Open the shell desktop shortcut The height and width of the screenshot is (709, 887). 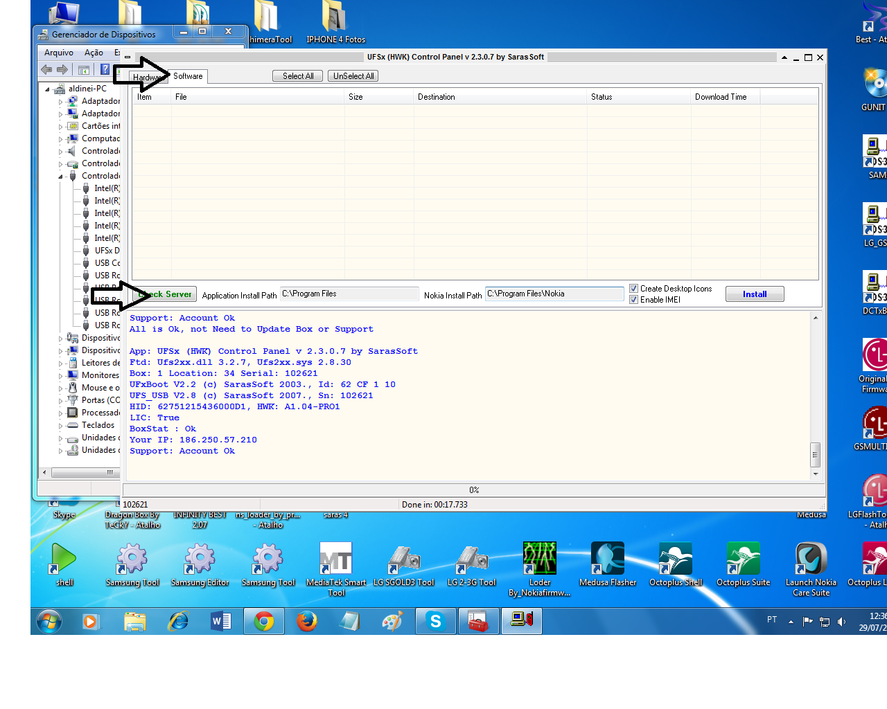pos(64,564)
